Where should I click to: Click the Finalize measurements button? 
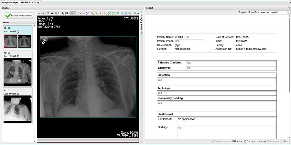tap(19, 16)
